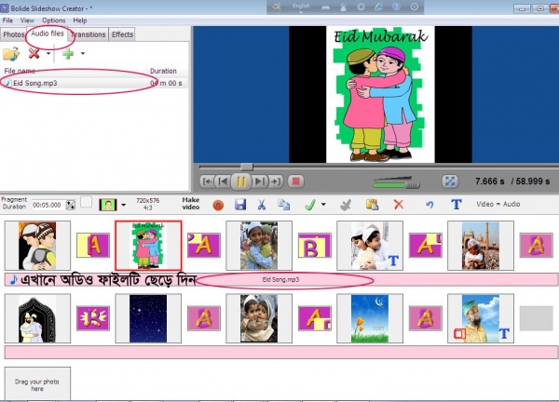
Task: Open the View menu
Action: [x=27, y=20]
